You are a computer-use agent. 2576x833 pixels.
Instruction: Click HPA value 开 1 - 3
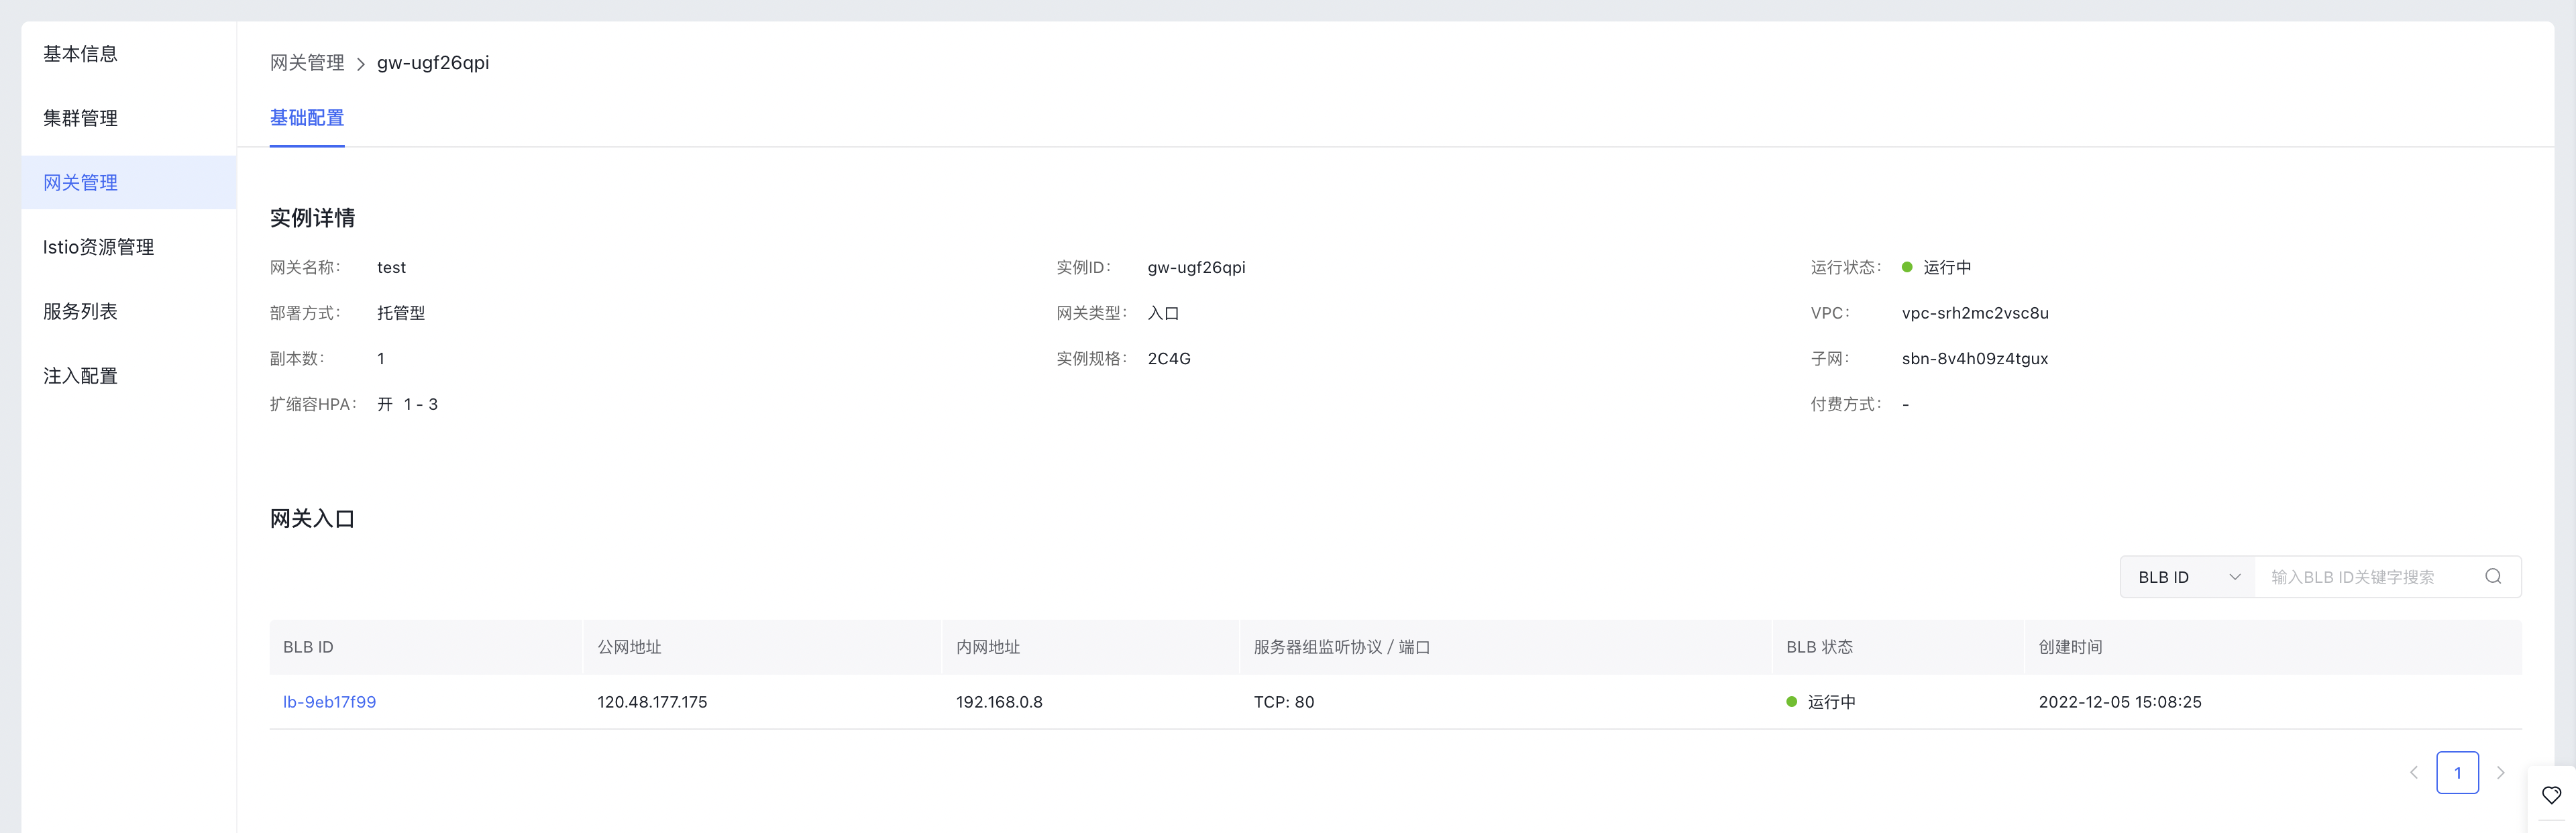pyautogui.click(x=407, y=404)
